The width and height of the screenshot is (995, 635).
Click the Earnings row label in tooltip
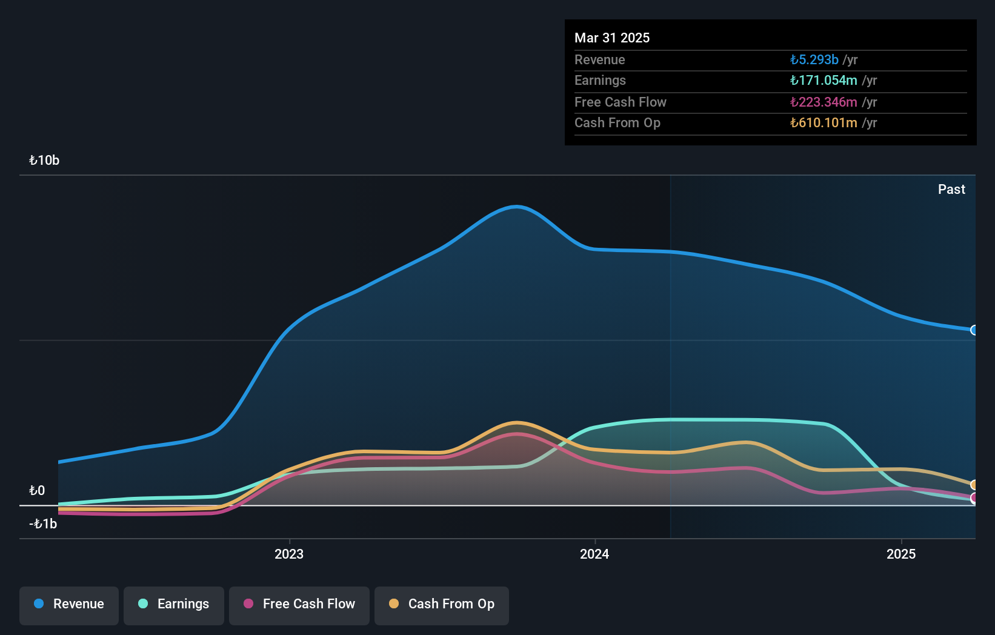coord(600,80)
